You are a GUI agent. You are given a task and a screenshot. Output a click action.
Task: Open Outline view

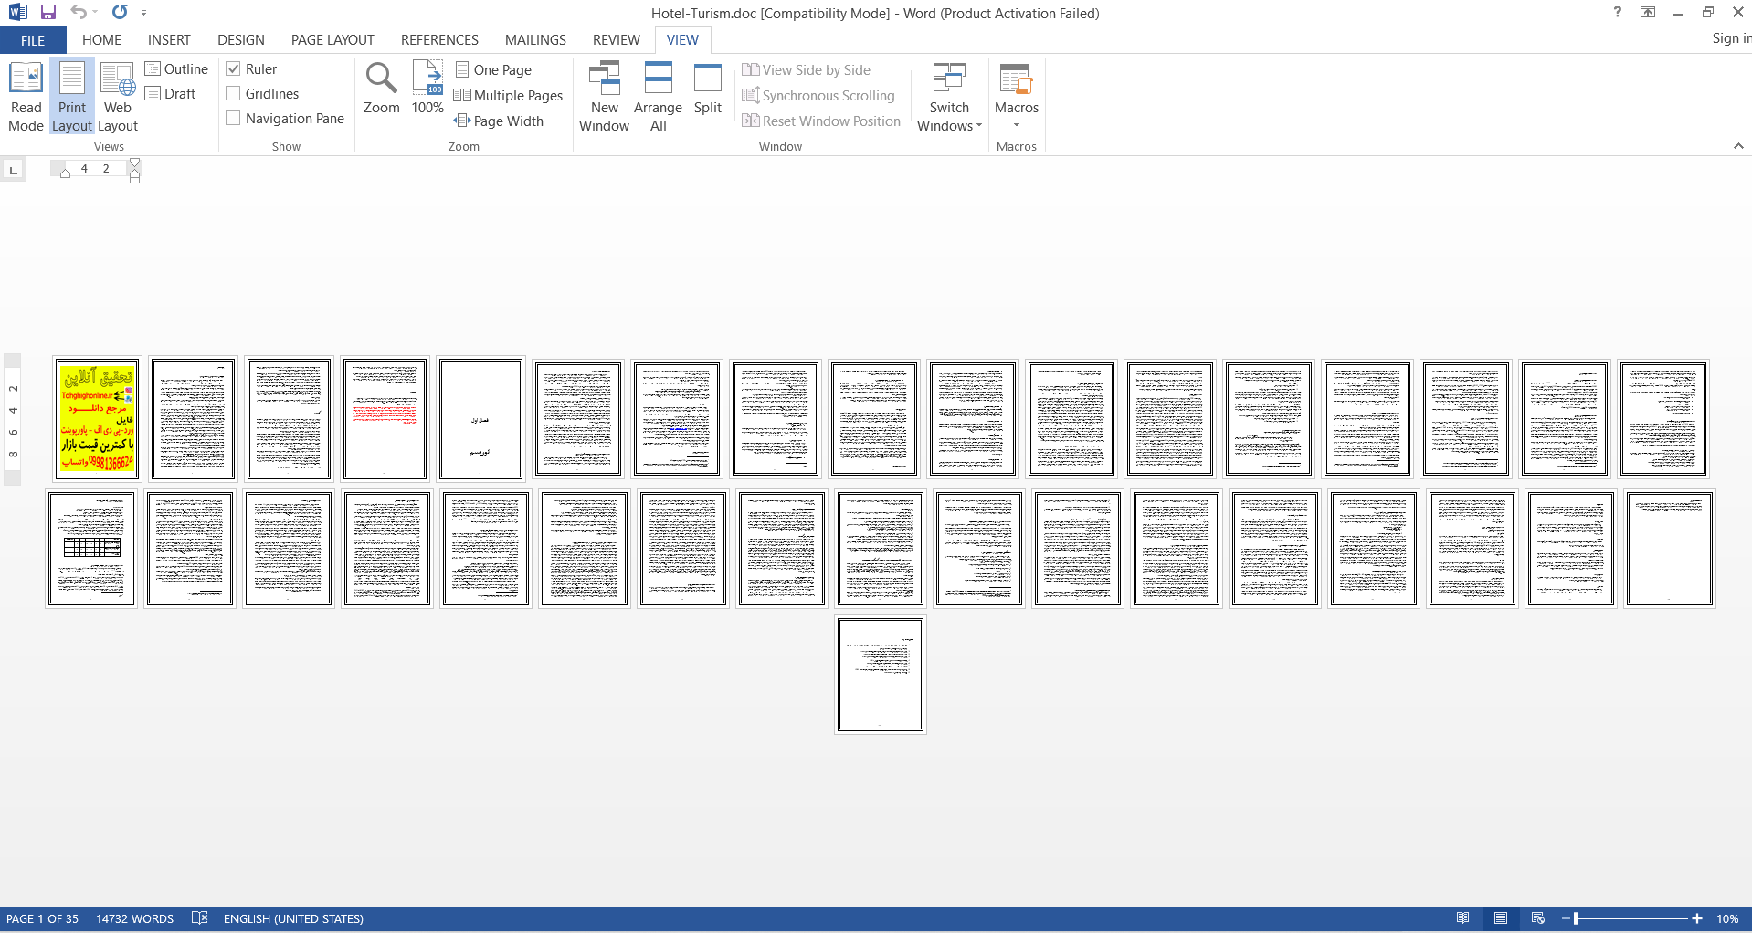coord(177,69)
